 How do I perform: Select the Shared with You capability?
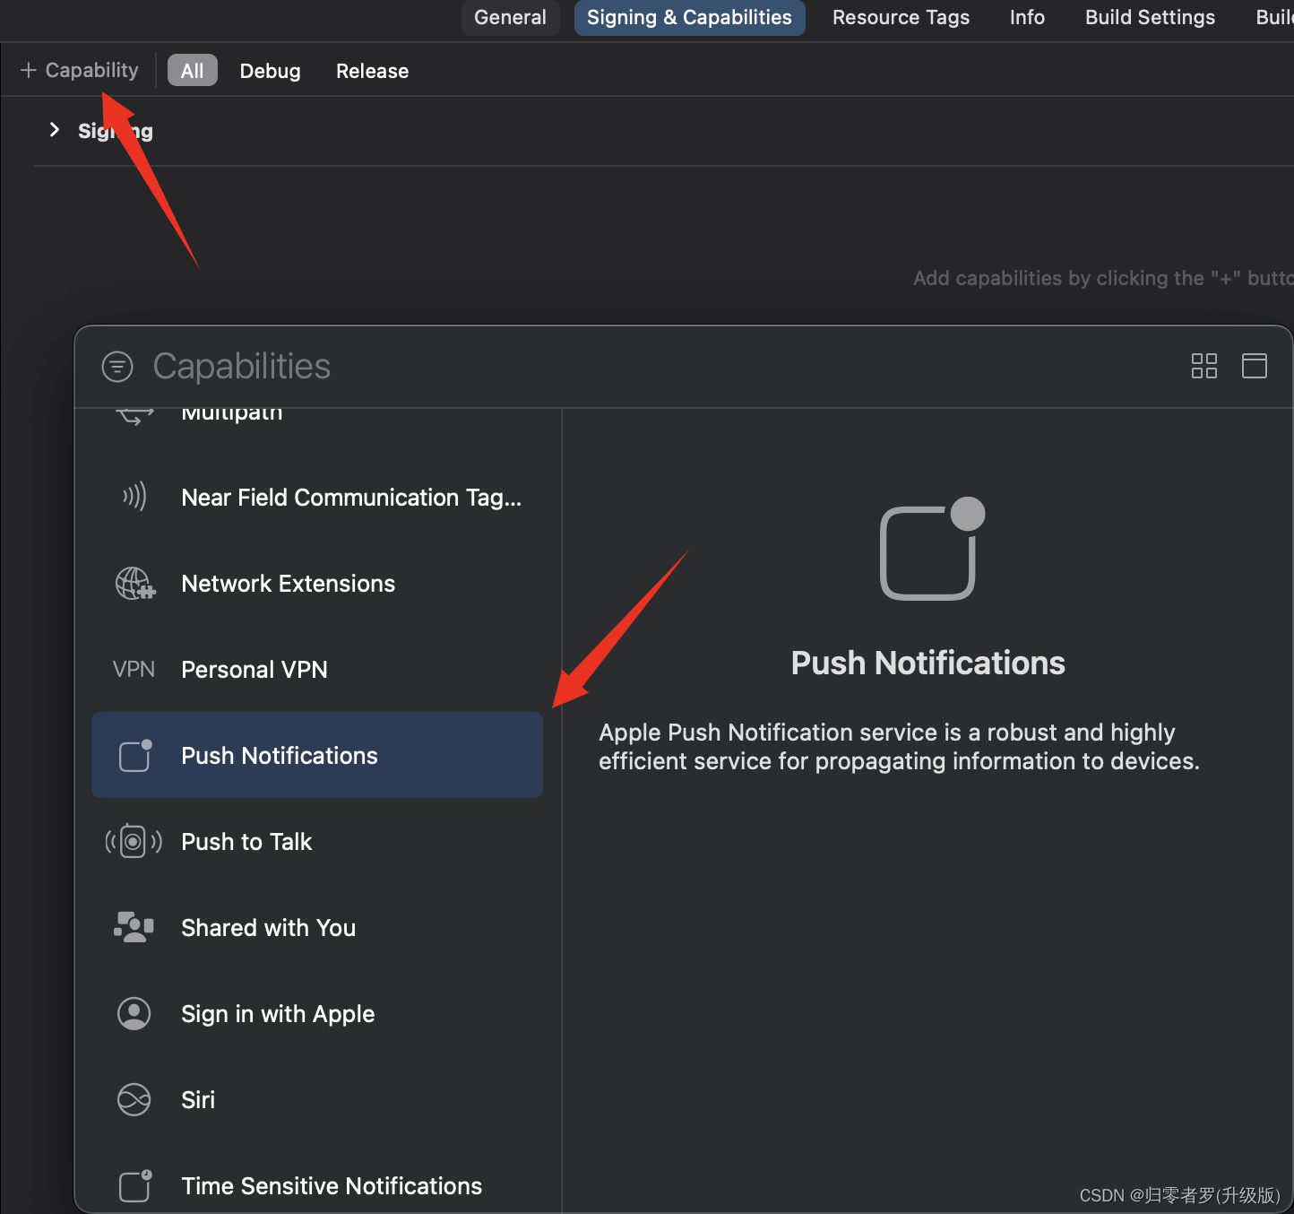point(317,927)
